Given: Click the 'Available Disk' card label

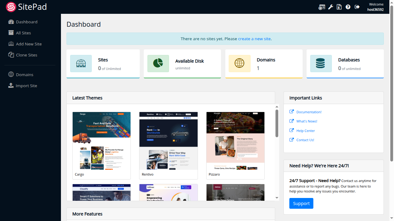Looking at the screenshot, I should [x=190, y=61].
